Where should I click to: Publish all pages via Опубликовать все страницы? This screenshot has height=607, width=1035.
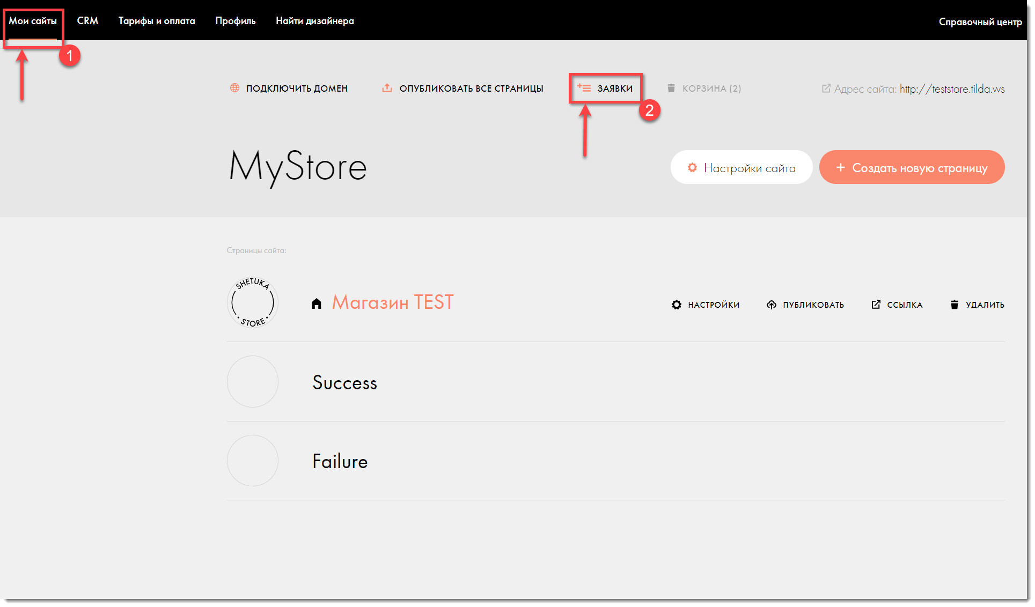click(471, 88)
